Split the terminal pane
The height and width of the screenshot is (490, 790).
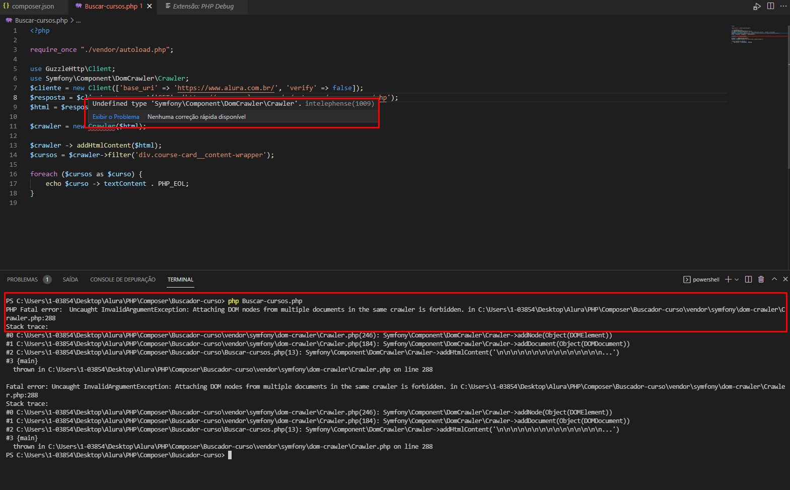(x=749, y=279)
